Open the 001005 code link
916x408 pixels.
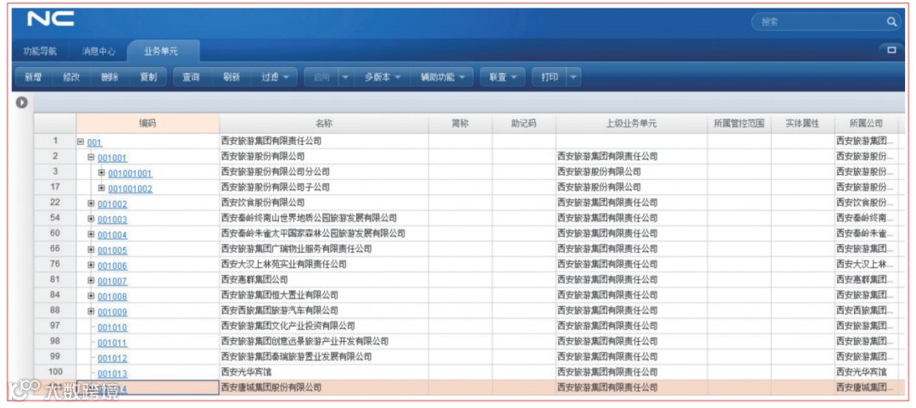[112, 250]
